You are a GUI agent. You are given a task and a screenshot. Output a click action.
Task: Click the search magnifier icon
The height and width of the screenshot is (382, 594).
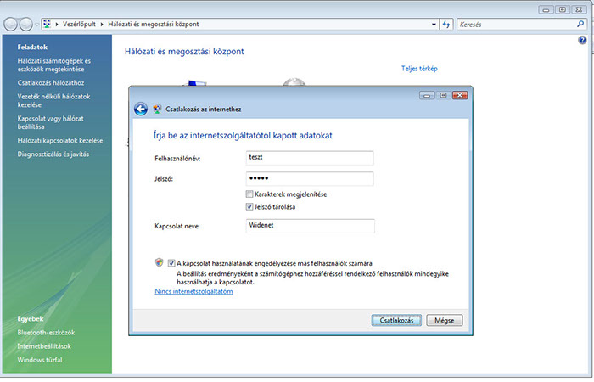(580, 25)
